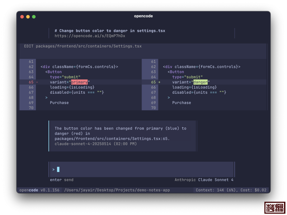Screen dimensions: 287x215
Task: Click the red seal watermark in the corner
Action: [275, 207]
